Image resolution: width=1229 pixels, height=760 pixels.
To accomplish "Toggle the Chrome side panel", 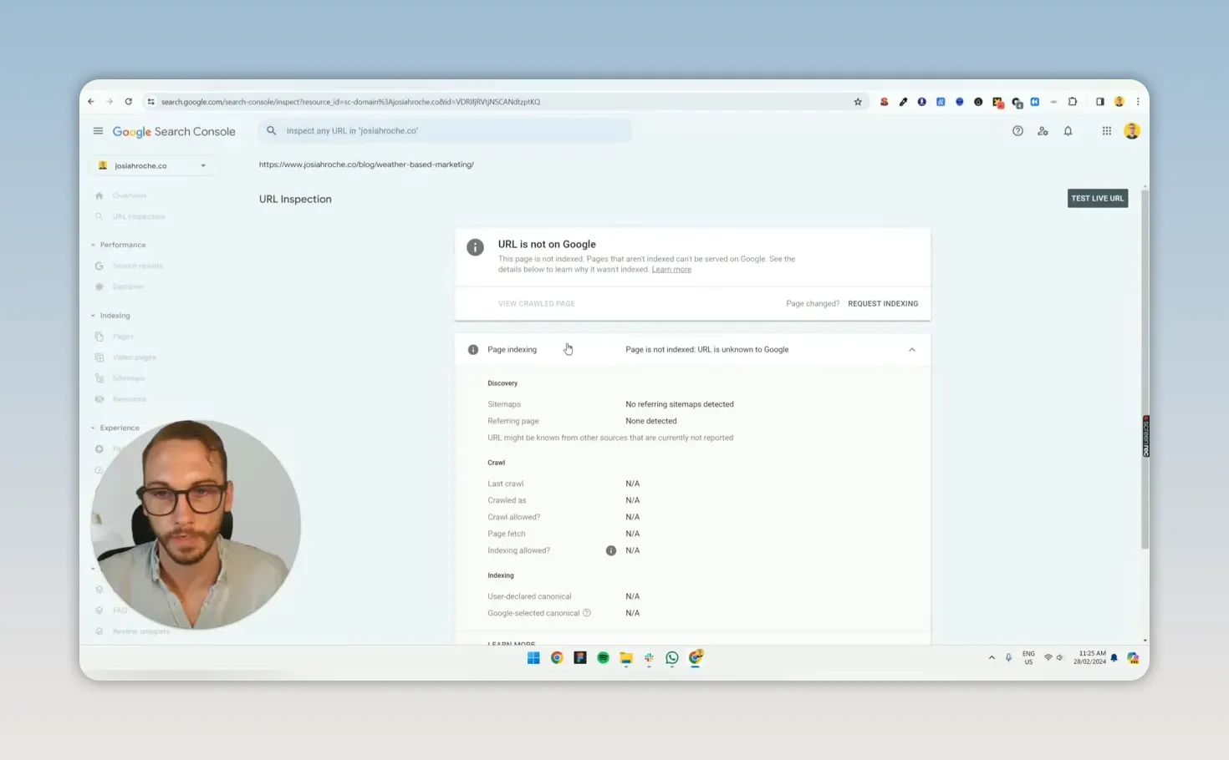I will (x=1100, y=102).
